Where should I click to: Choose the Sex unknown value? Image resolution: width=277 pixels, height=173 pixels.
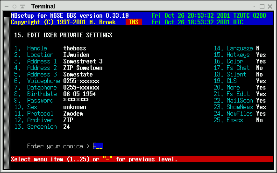(75, 107)
